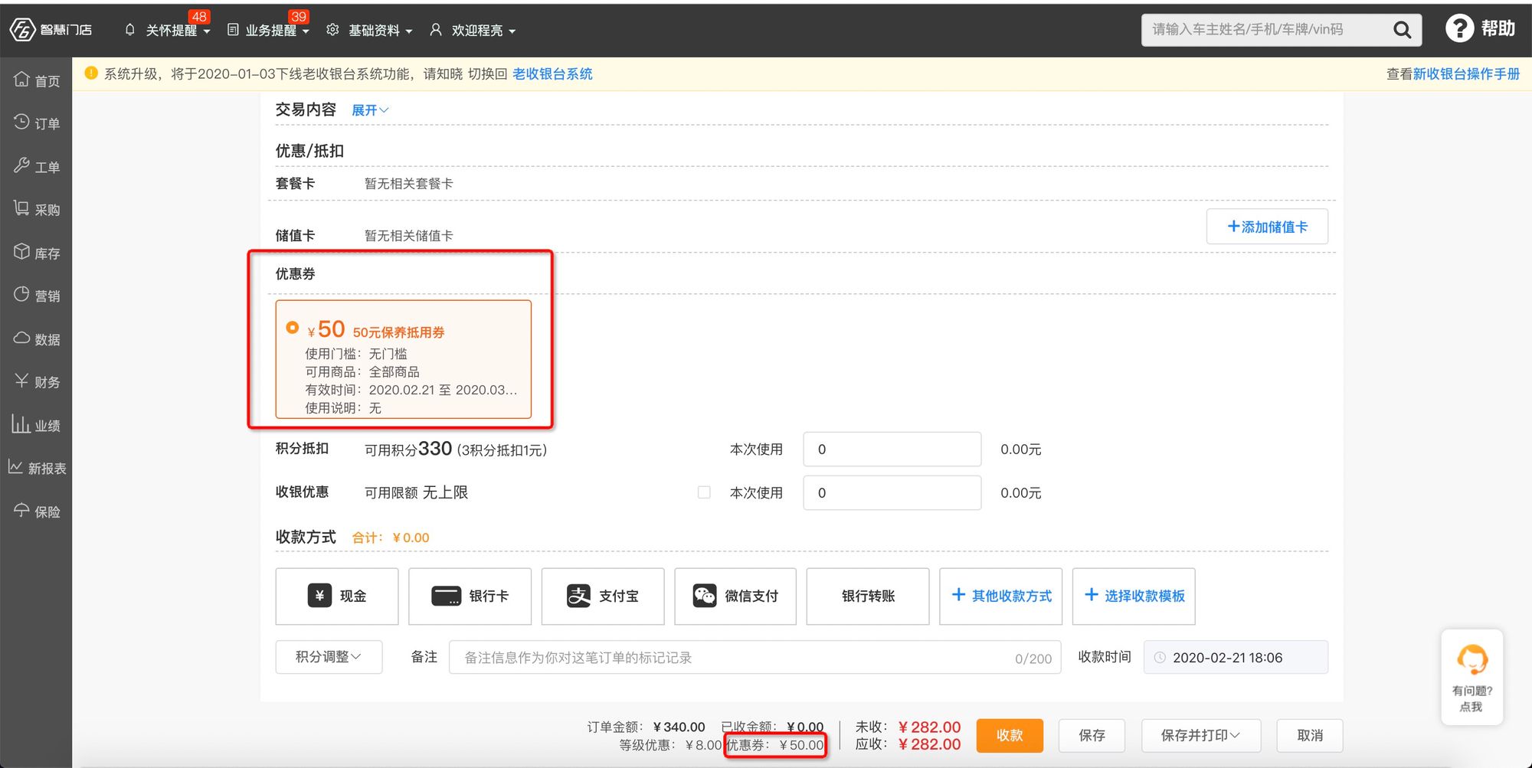The image size is (1532, 768).
Task: Open the 关怀提醒 dropdown menu
Action: (x=178, y=31)
